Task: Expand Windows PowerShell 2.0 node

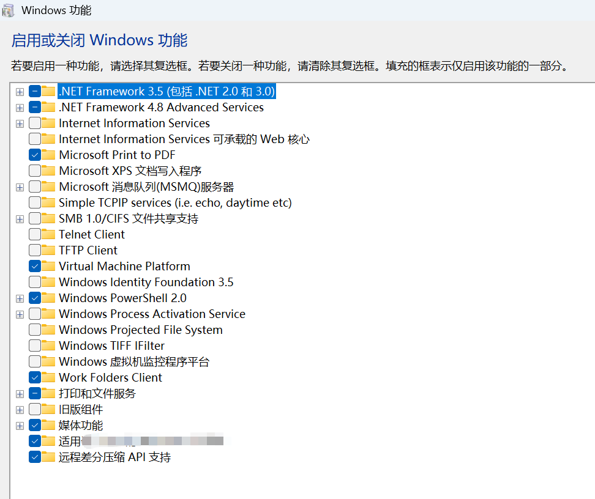Action: pos(20,299)
